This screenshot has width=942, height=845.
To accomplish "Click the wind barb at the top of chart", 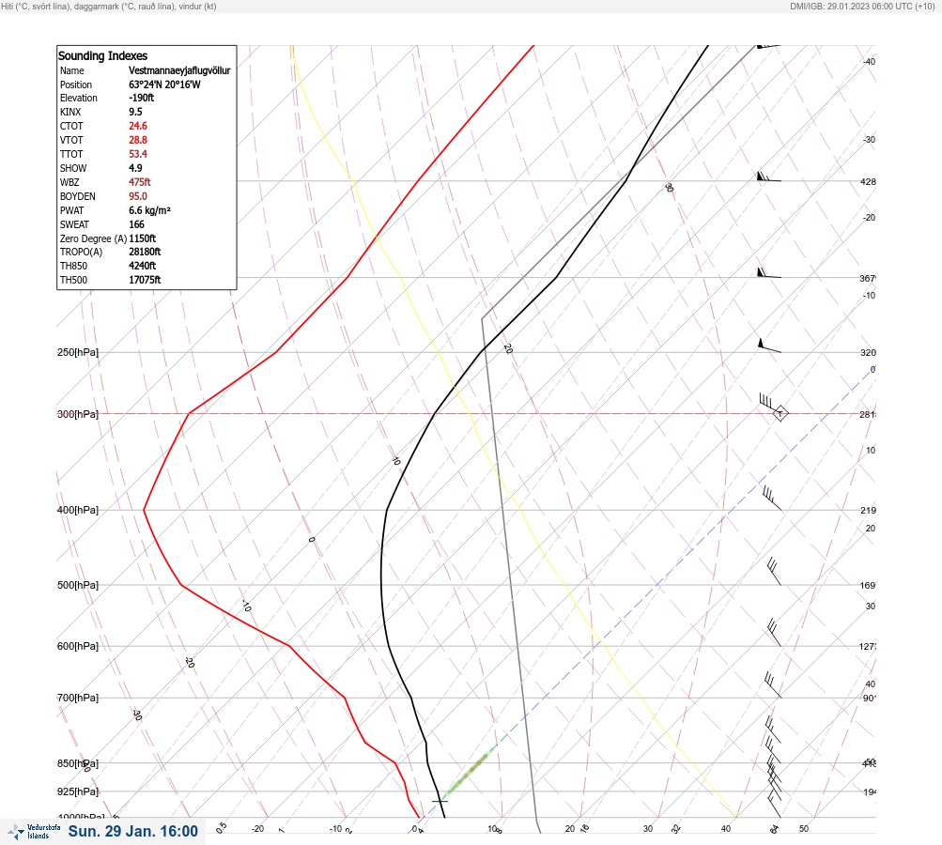I will pyautogui.click(x=768, y=46).
